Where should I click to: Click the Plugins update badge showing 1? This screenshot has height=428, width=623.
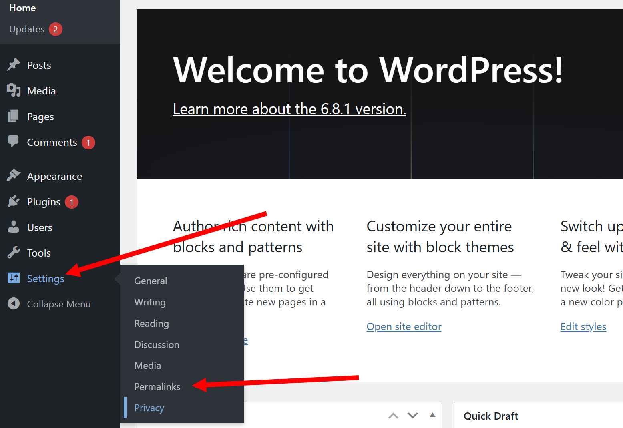click(72, 202)
